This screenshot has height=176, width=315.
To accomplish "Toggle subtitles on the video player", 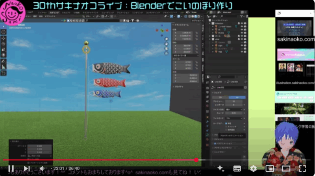I will [x=237, y=169].
